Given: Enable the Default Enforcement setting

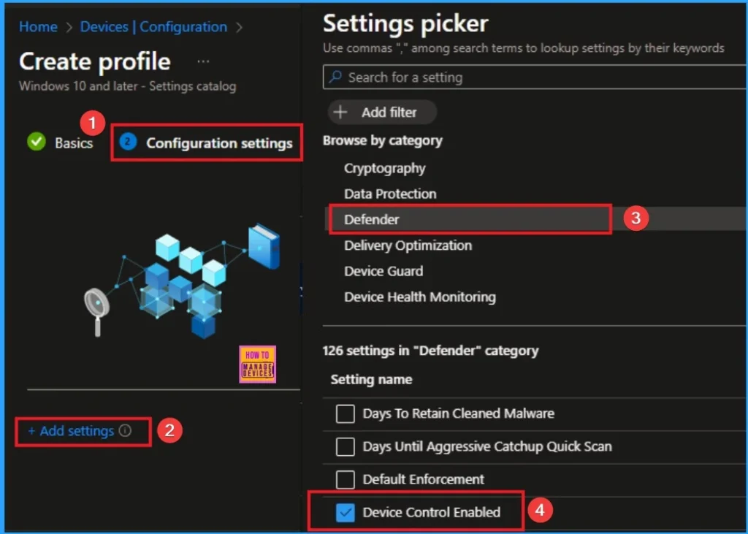Looking at the screenshot, I should (x=344, y=479).
